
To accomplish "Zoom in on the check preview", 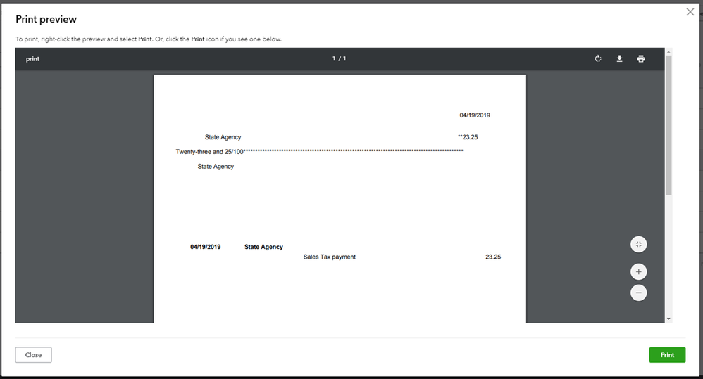I will [638, 271].
